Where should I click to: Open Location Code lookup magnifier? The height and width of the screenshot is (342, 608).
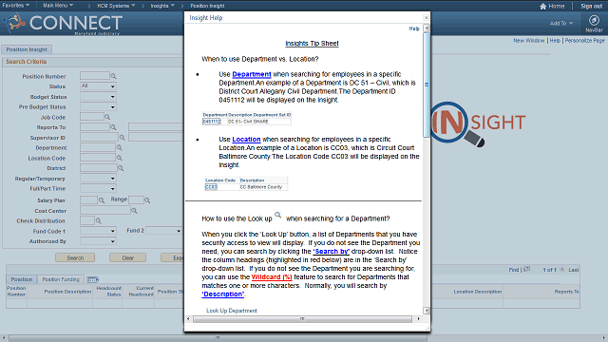tap(120, 158)
